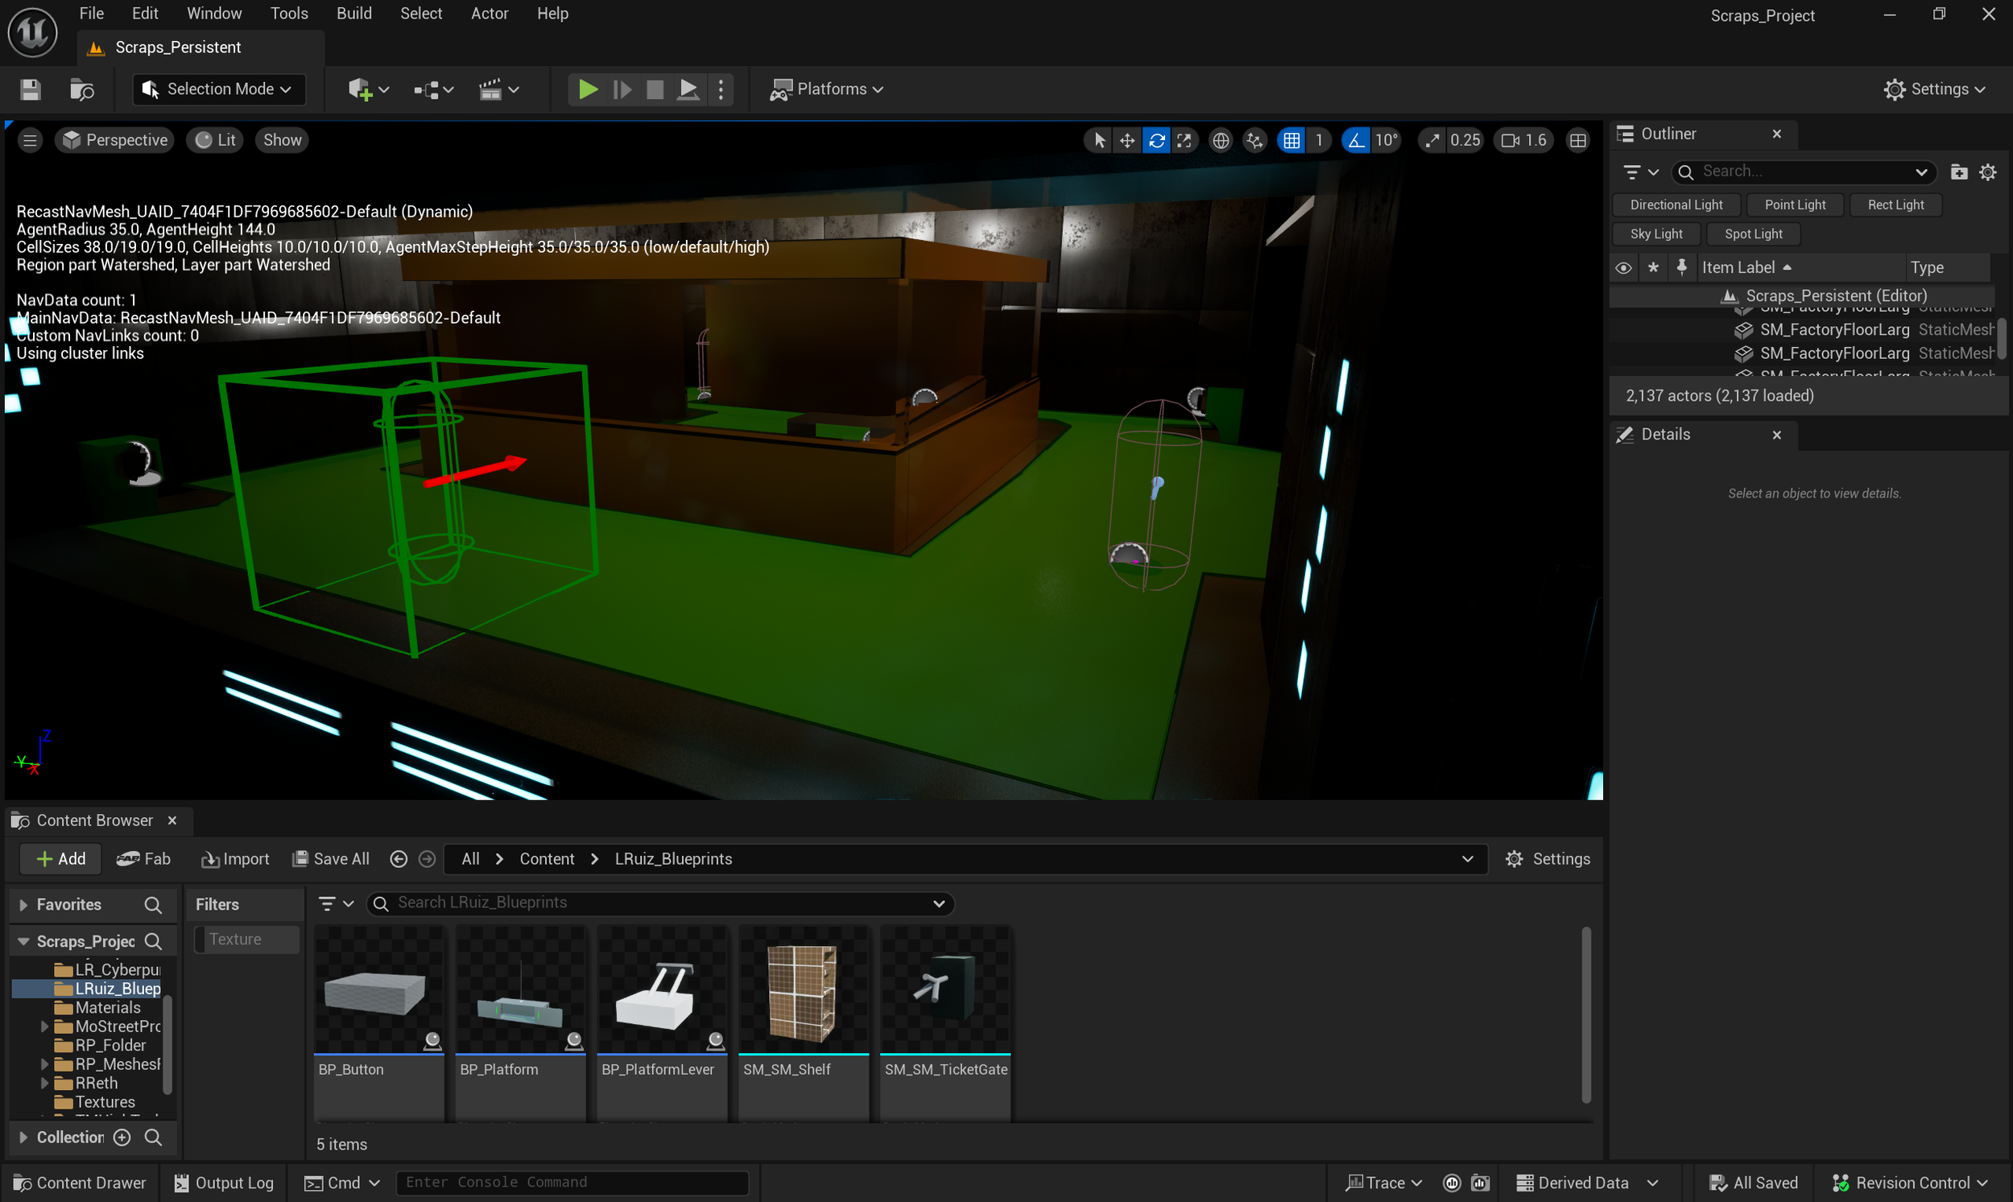This screenshot has width=2013, height=1202.
Task: Open the Outliner settings gear
Action: click(x=1988, y=171)
